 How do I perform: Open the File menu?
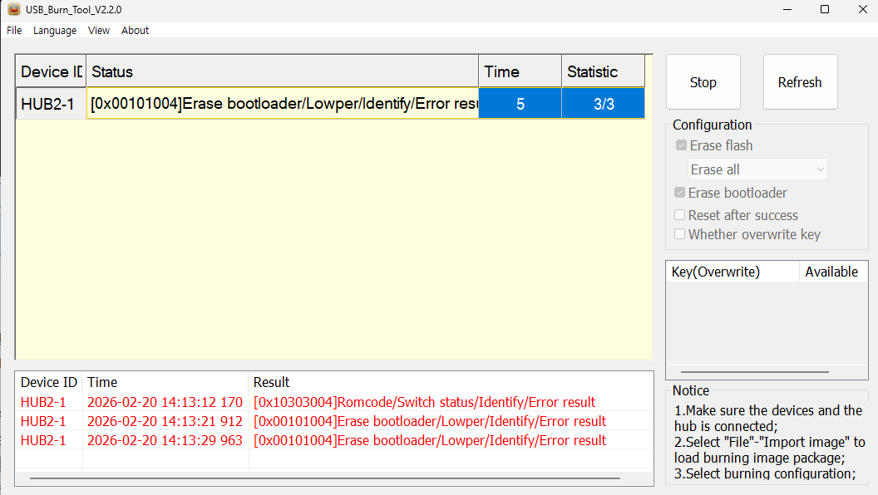pos(14,31)
